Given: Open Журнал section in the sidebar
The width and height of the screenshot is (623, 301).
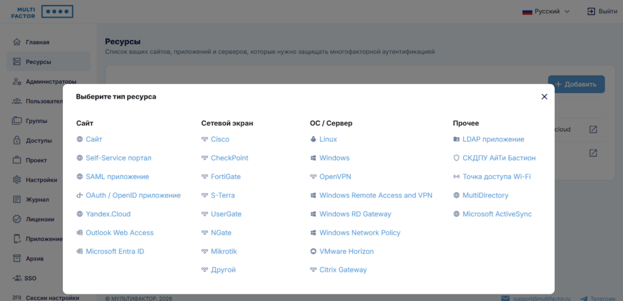Looking at the screenshot, I should pos(37,199).
